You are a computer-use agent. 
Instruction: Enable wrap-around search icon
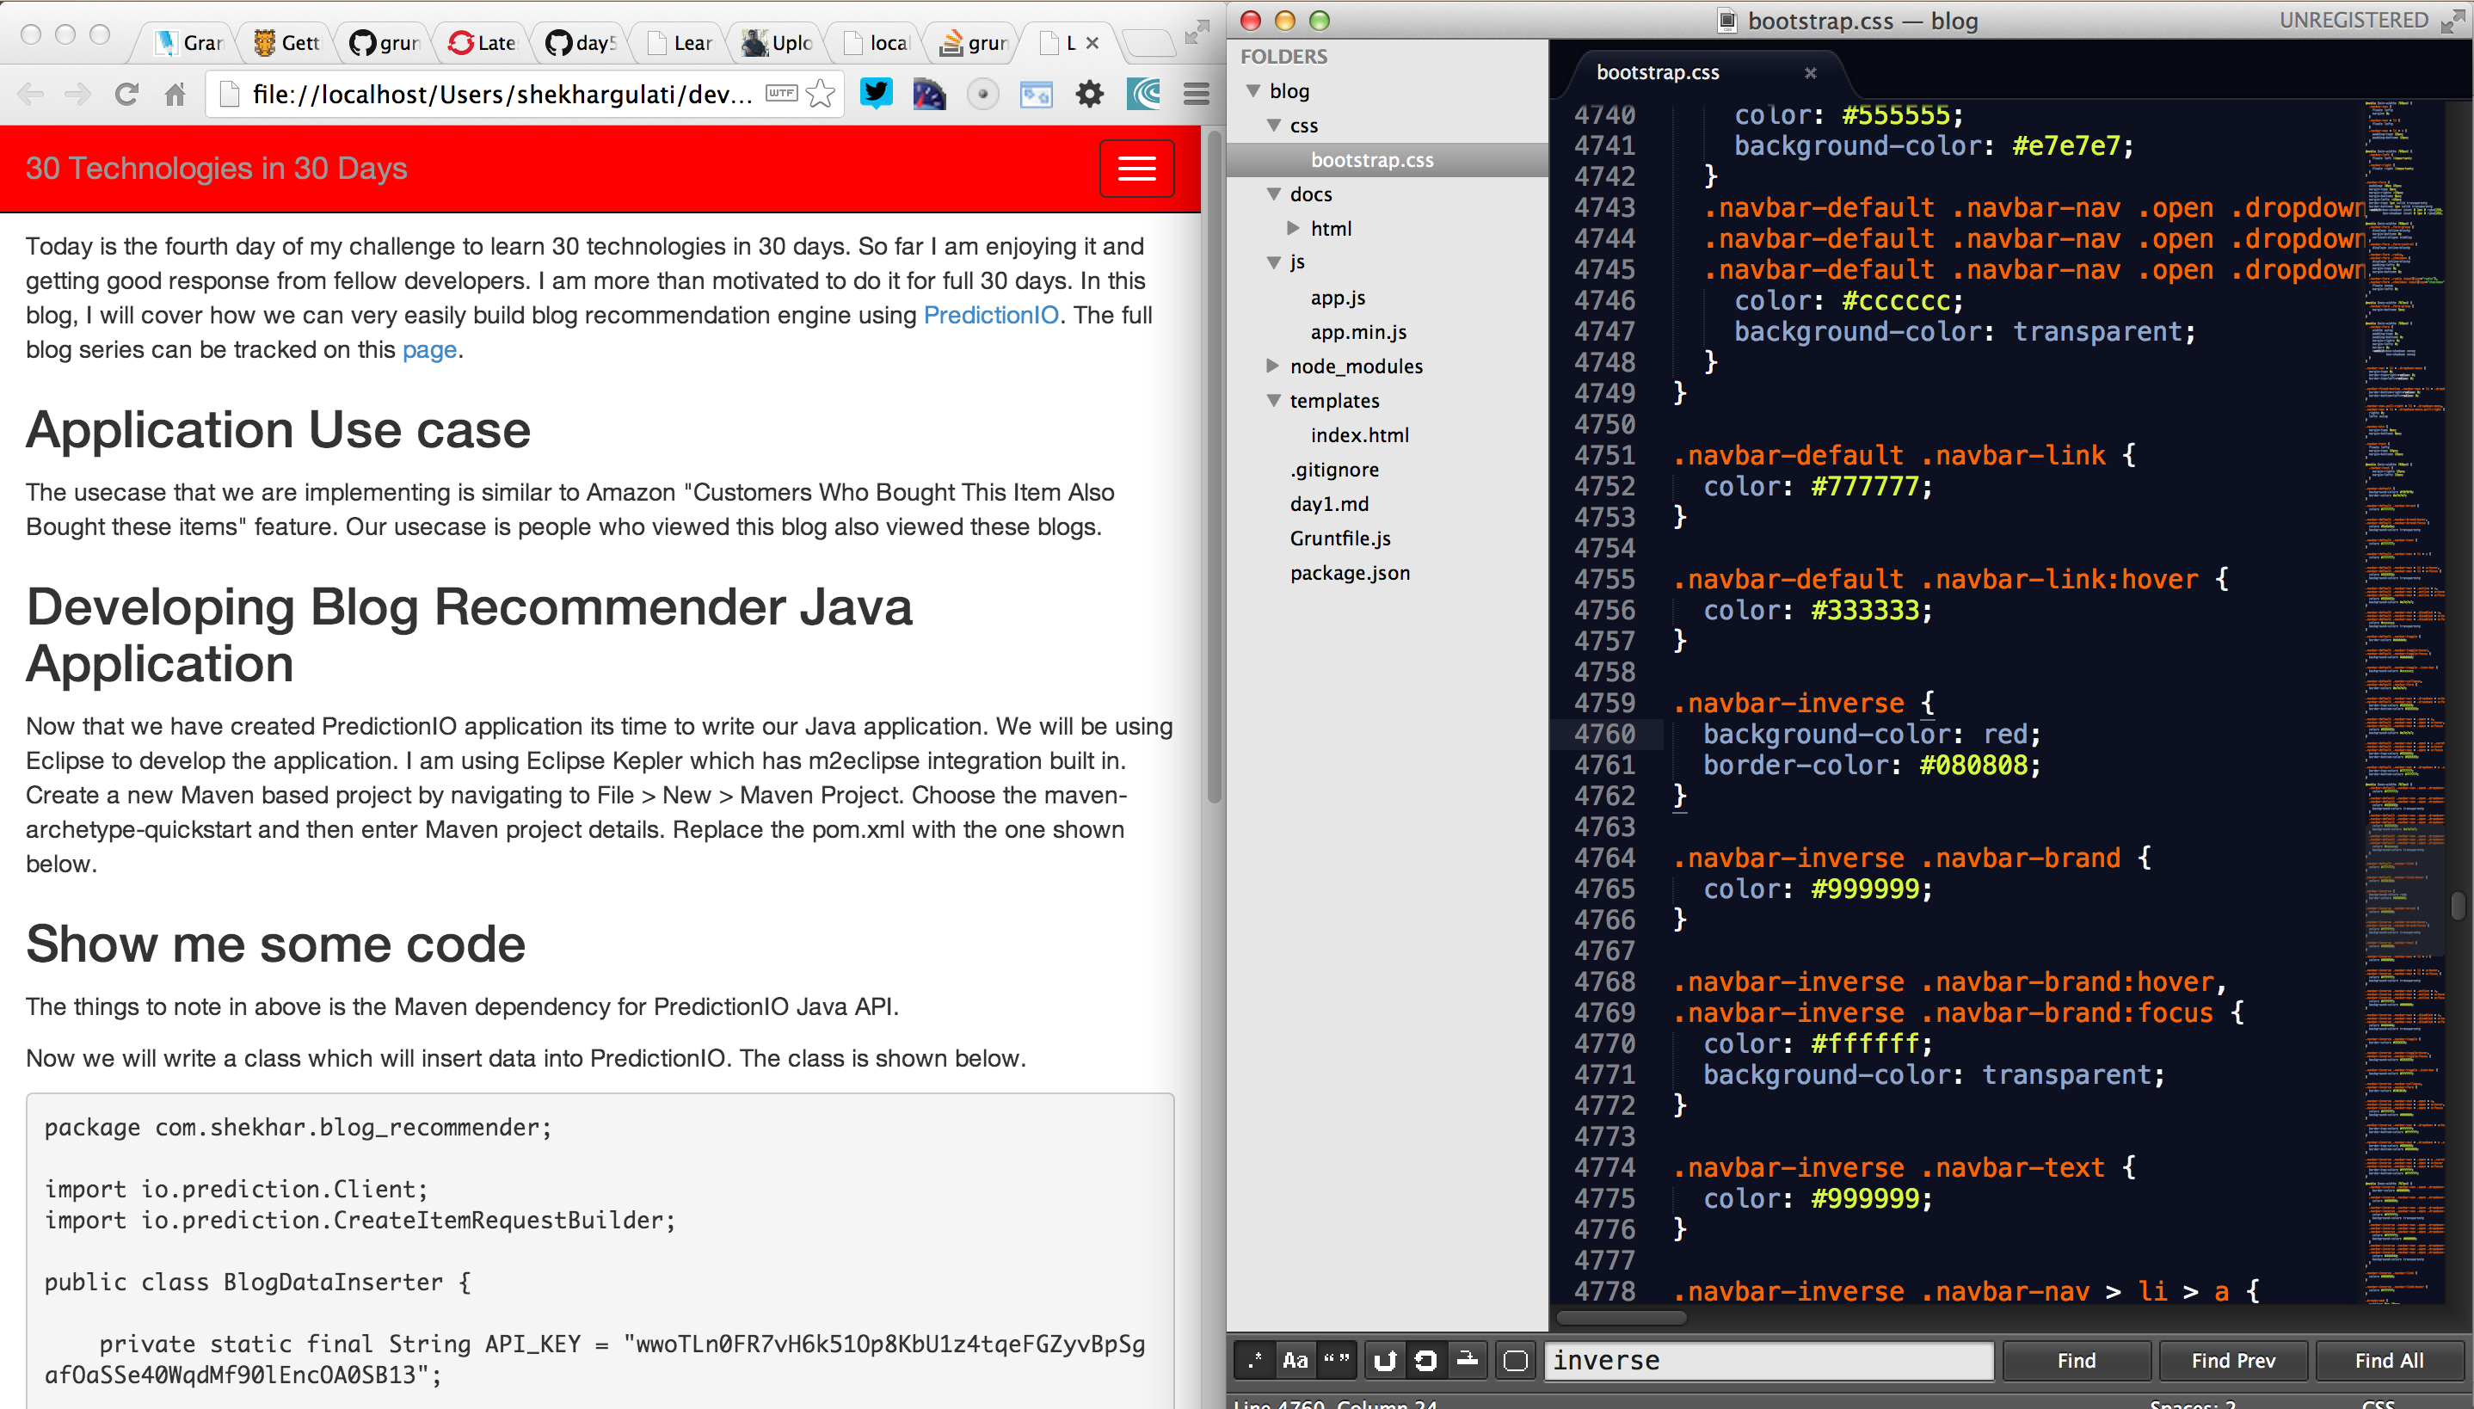point(1425,1361)
